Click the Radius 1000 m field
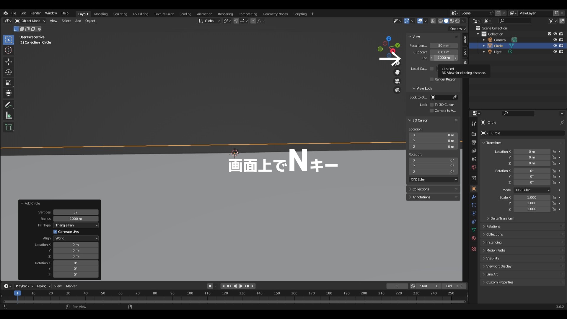 click(76, 219)
